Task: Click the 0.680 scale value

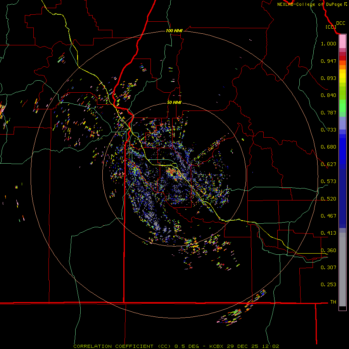Action: pos(328,147)
